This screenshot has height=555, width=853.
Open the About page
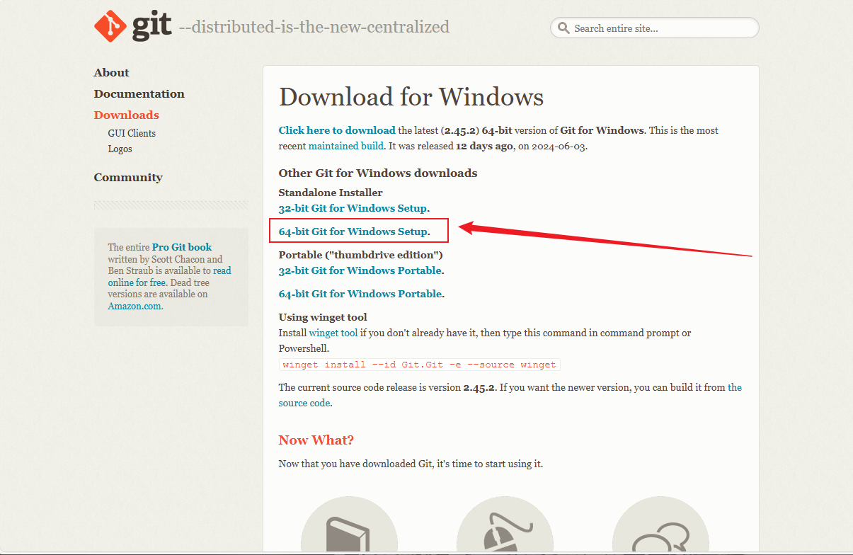coord(112,72)
